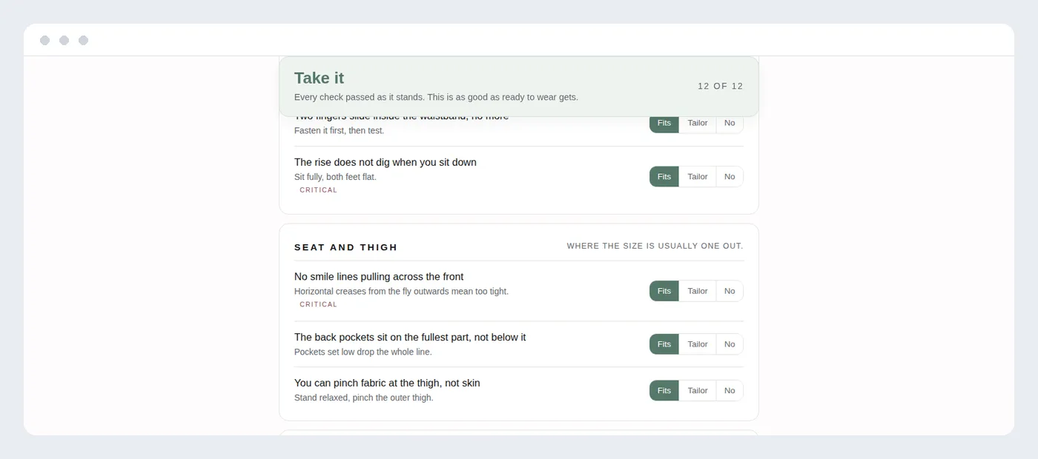The height and width of the screenshot is (459, 1038).
Task: Set back pockets check to Tailor
Action: [698, 344]
